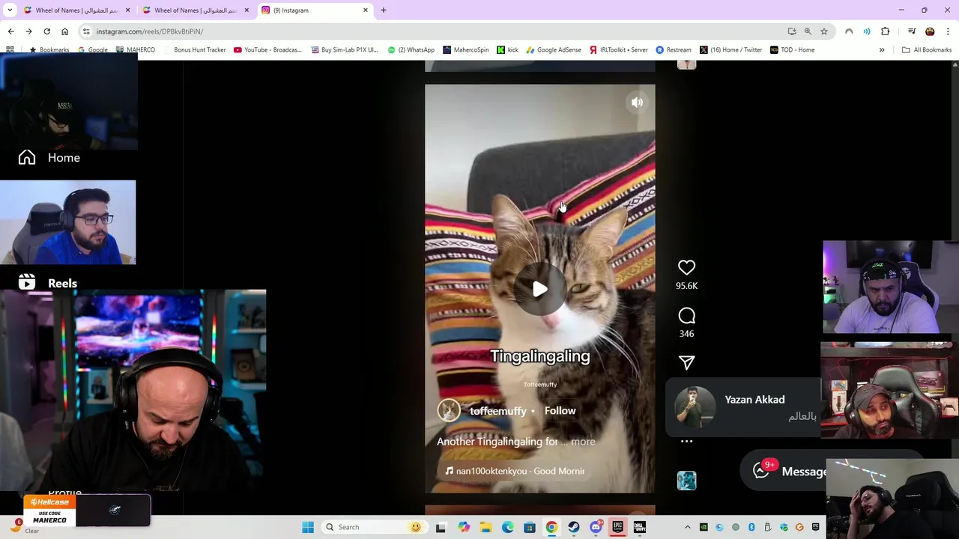Open the WhatsApp bookmark
This screenshot has width=959, height=539.
pos(411,50)
